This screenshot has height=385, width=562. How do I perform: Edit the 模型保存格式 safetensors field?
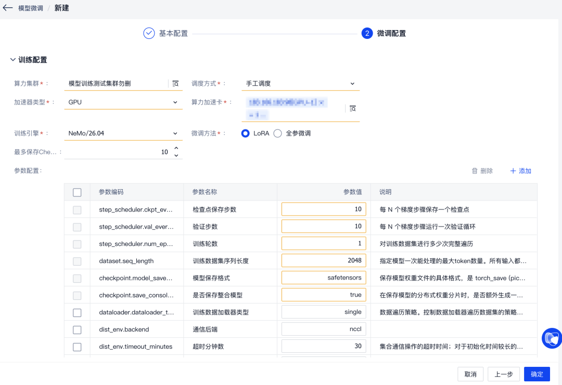point(324,277)
